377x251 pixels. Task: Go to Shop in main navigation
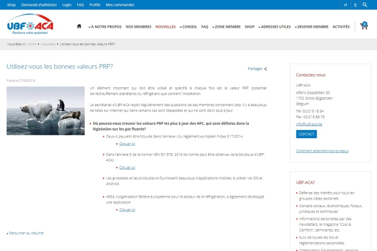tap(249, 26)
